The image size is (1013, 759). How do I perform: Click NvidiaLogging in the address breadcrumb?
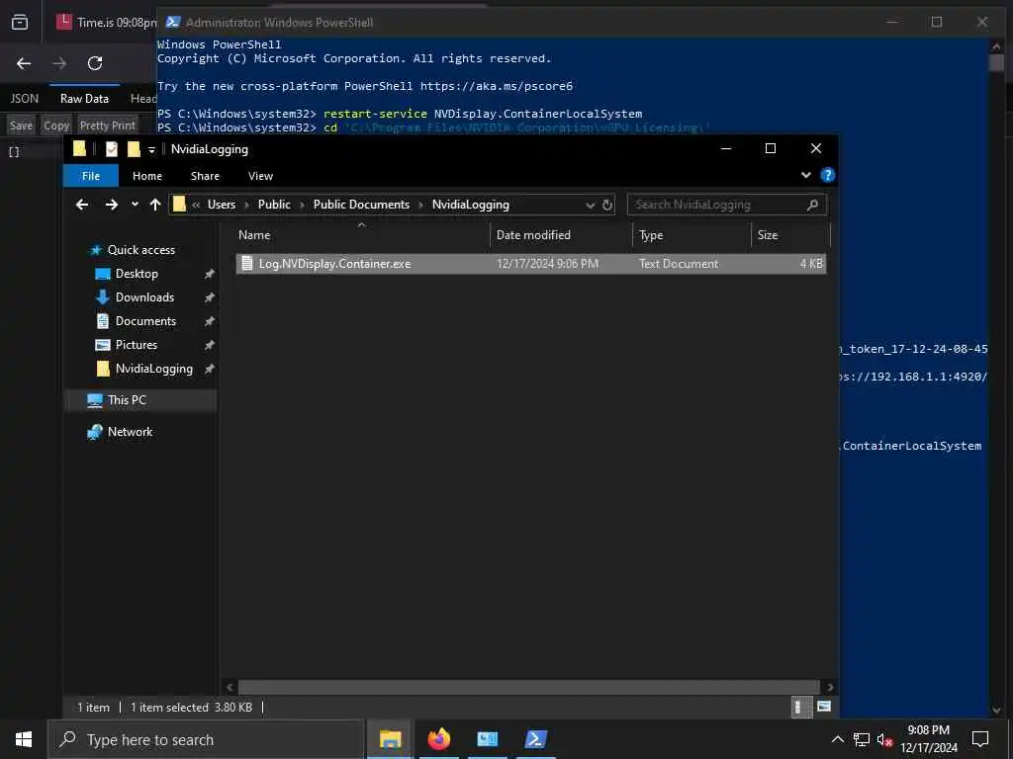470,205
